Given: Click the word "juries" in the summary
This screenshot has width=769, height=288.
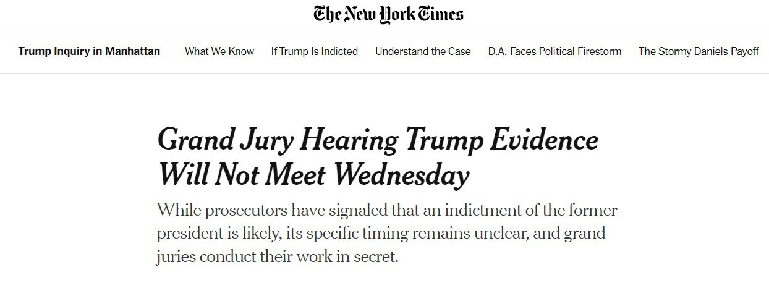Looking at the screenshot, I should 175,256.
